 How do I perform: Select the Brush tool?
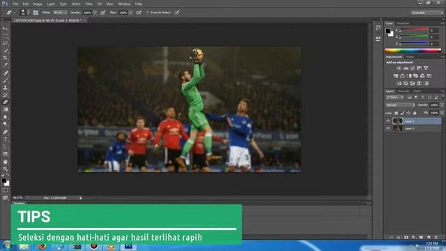click(x=5, y=81)
